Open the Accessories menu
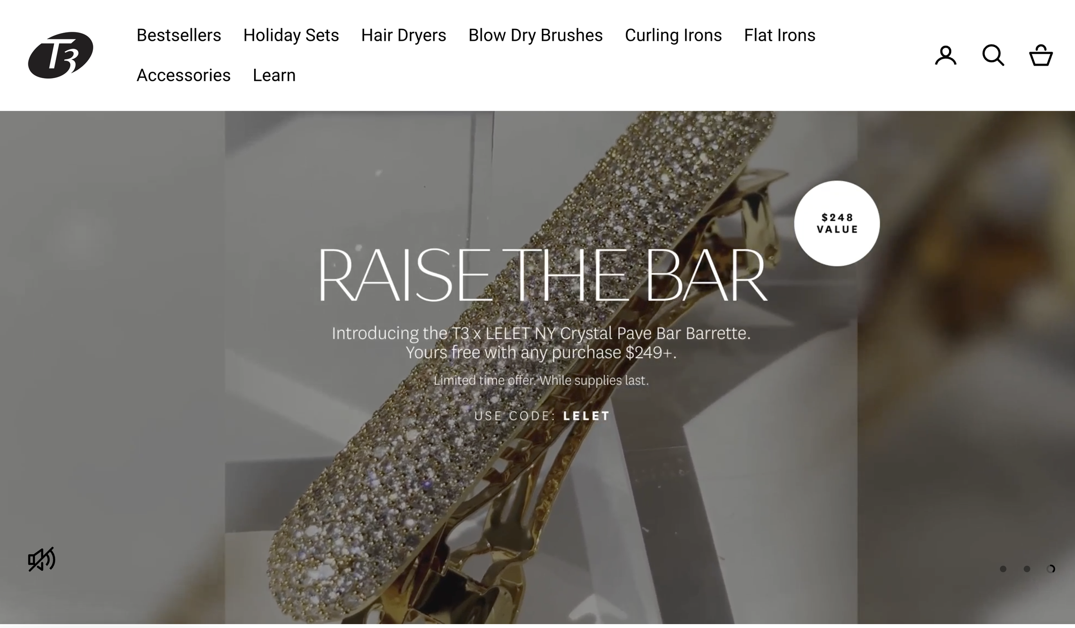This screenshot has width=1075, height=628. tap(184, 75)
